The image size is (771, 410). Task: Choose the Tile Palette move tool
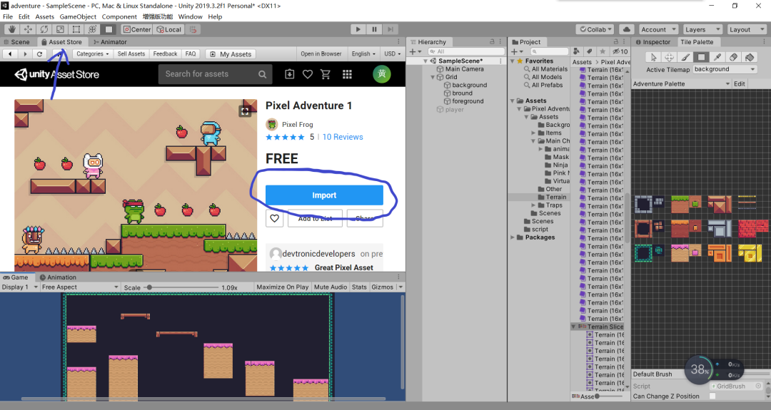tap(669, 58)
